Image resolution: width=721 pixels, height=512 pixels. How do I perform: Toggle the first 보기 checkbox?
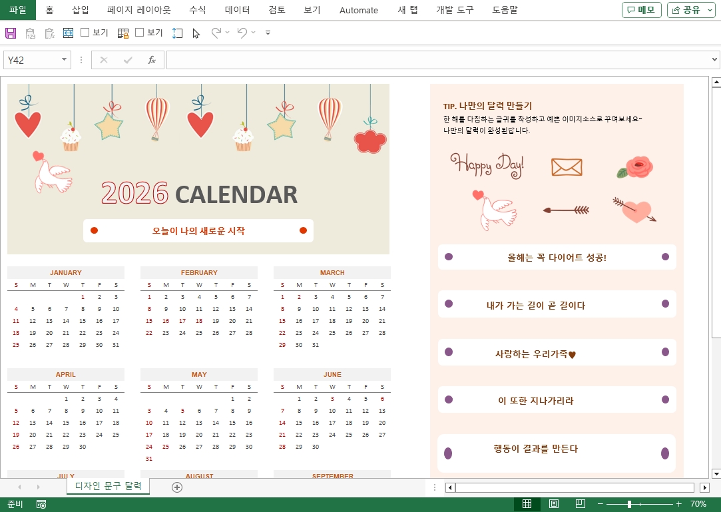tap(85, 33)
